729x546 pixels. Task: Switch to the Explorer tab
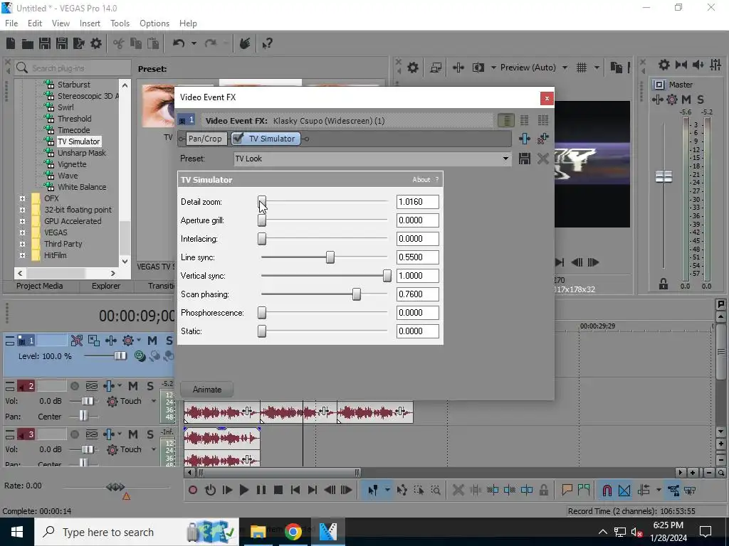coord(106,286)
